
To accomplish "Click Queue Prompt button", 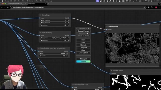I will point(83,31).
